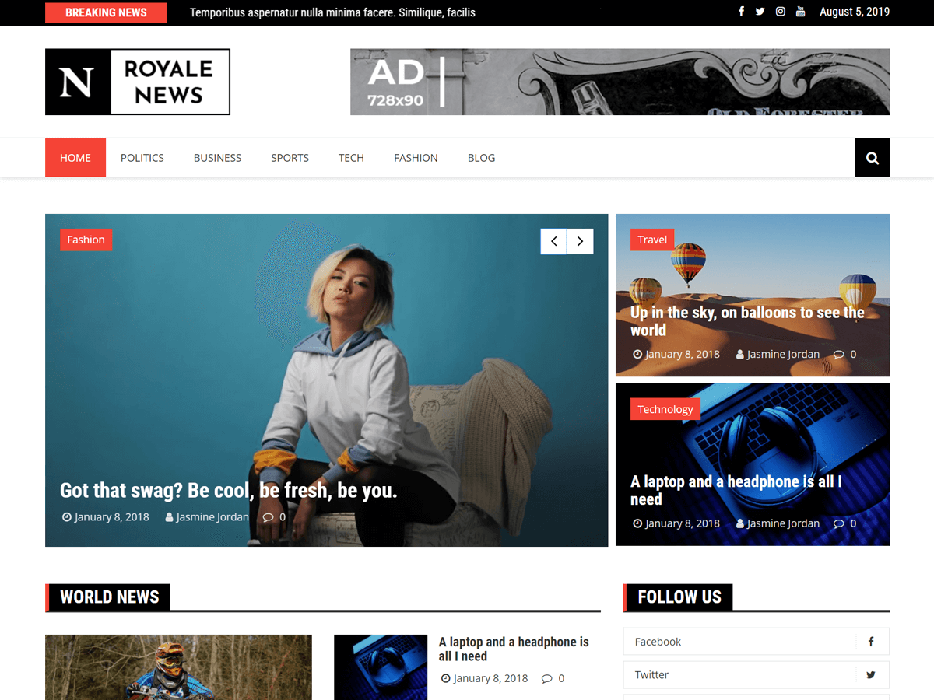Screen dimensions: 934x700
Task: Select the Fashion tag on the slider
Action: point(86,240)
